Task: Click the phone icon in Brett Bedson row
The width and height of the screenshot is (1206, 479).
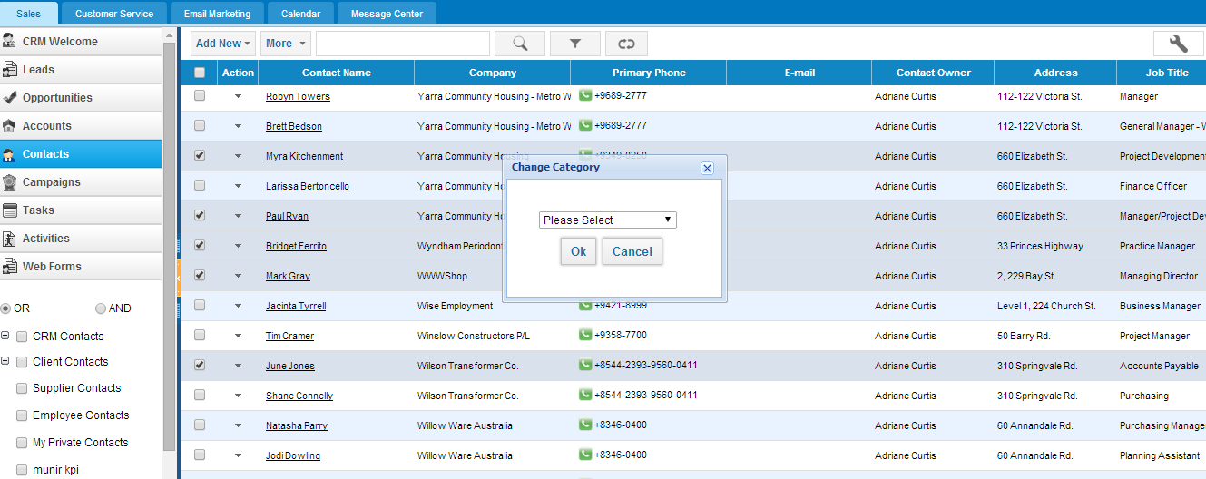Action: coord(585,125)
